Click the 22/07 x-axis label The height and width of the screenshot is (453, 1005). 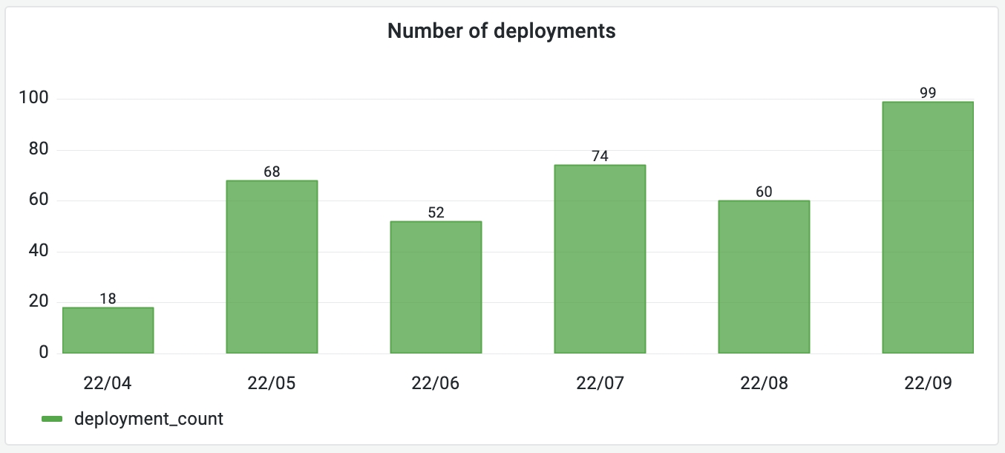pyautogui.click(x=600, y=383)
